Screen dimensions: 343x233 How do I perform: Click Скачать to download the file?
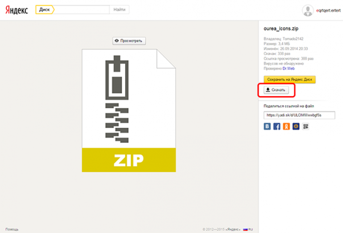click(x=276, y=90)
